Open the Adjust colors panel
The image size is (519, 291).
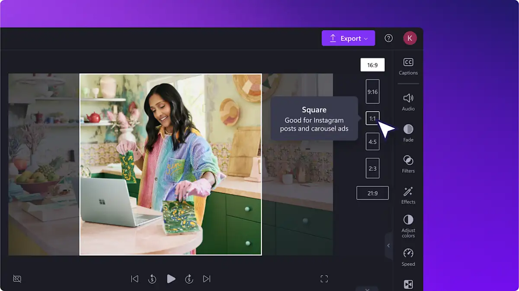tap(408, 225)
